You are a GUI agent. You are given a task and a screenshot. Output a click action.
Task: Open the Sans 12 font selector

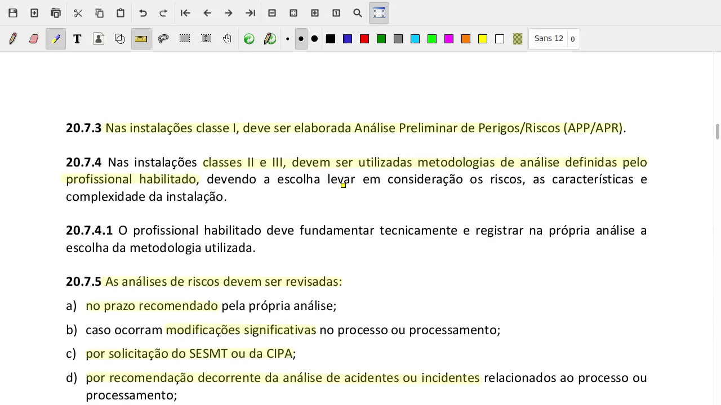pyautogui.click(x=548, y=39)
